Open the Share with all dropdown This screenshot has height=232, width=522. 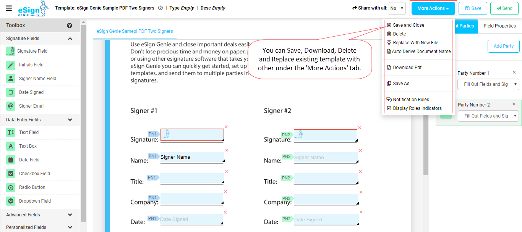pyautogui.click(x=397, y=8)
